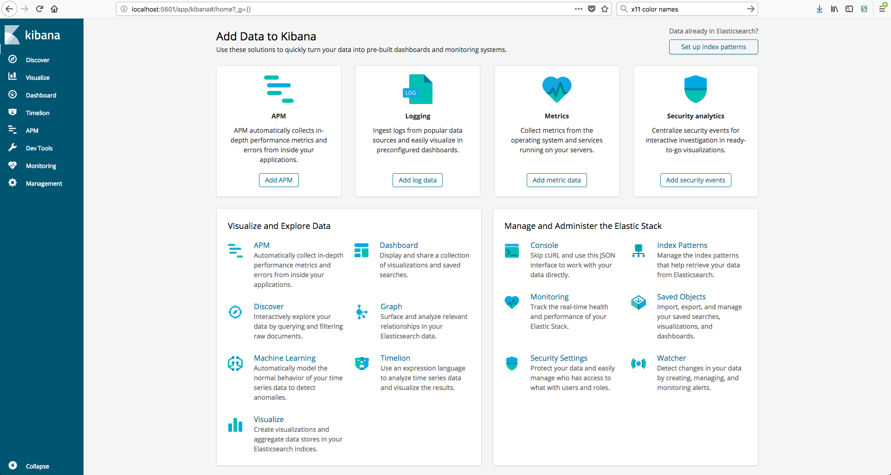
Task: Open the Dashboard sidebar icon
Action: coord(13,95)
